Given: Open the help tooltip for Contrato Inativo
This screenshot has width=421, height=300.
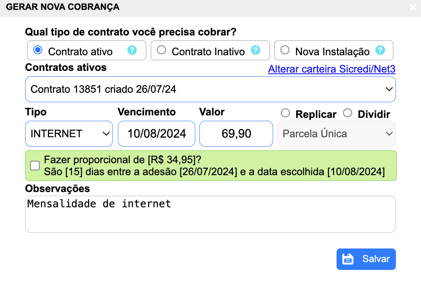Looking at the screenshot, I should tap(256, 50).
